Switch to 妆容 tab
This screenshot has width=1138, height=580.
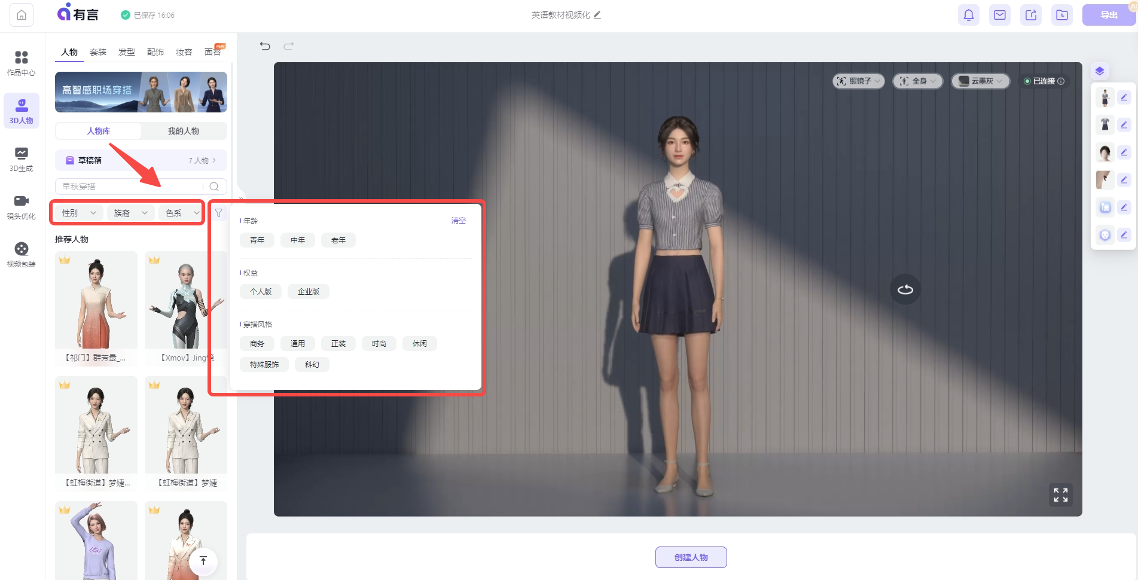[184, 53]
